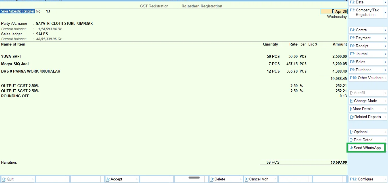
Task: Open F12 Configure settings
Action: pos(366,179)
